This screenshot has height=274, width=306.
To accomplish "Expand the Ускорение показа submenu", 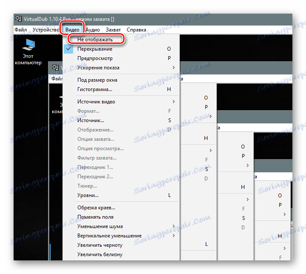I will (121, 68).
